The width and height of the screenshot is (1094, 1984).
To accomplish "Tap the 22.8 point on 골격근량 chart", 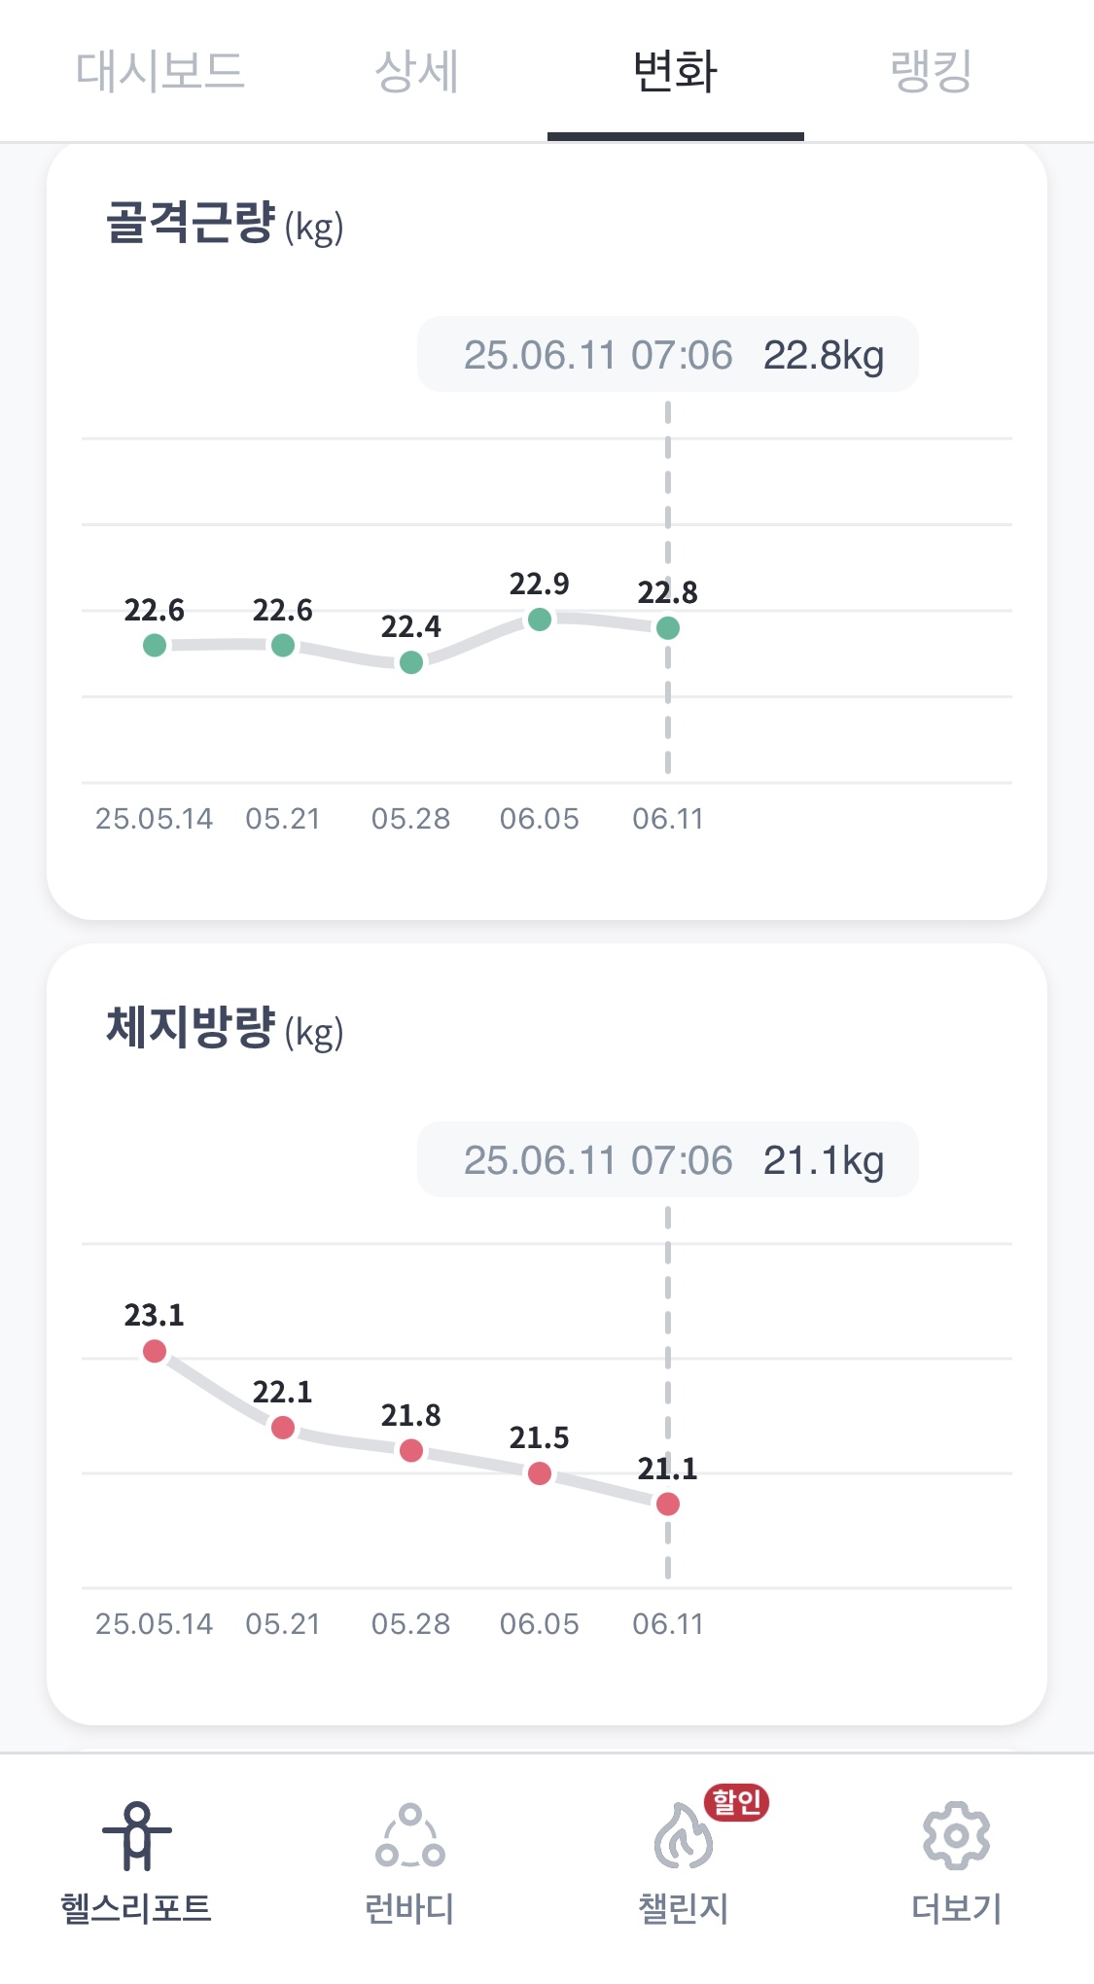I will [x=668, y=628].
